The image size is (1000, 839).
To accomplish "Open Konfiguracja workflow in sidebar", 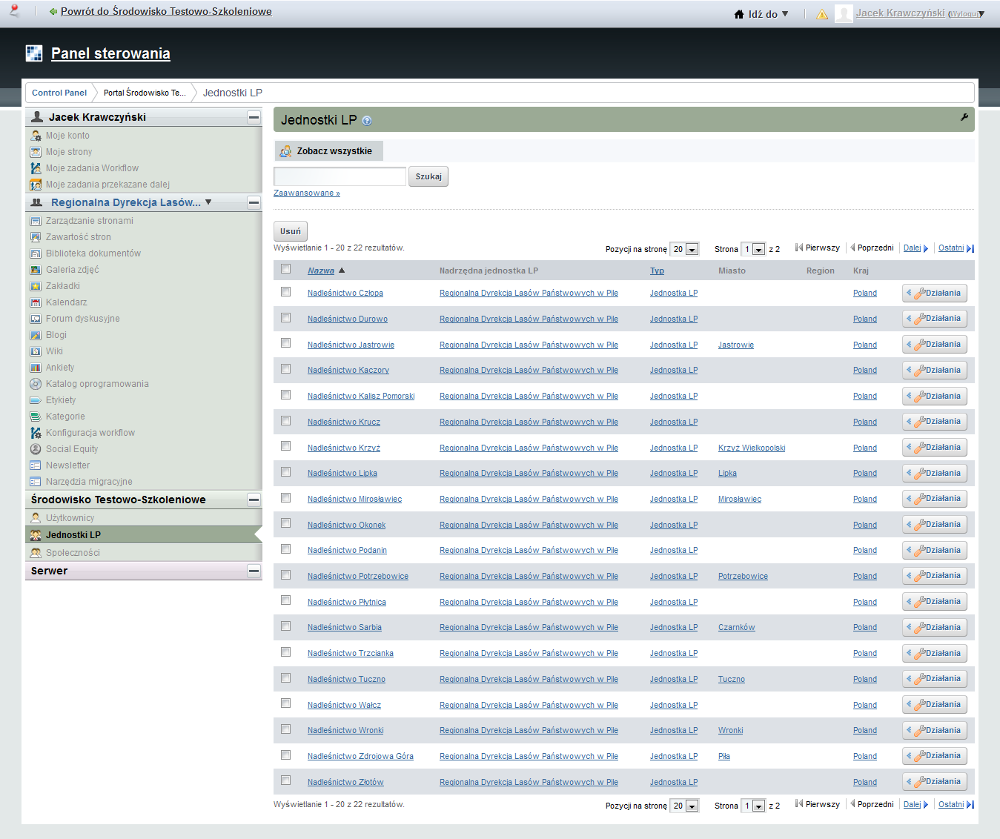I will [90, 433].
